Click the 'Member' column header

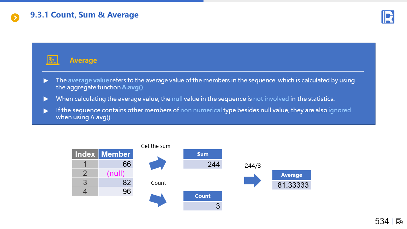[116, 154]
